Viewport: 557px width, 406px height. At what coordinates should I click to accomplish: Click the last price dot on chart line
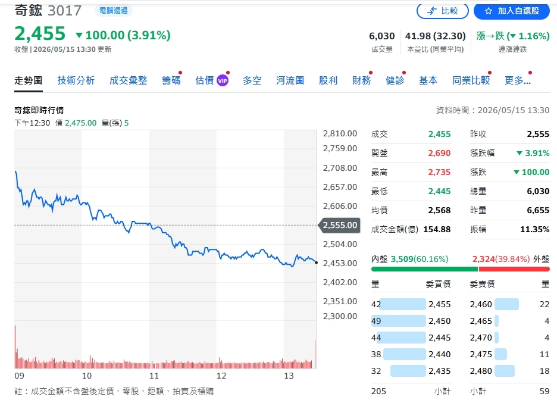pos(316,263)
